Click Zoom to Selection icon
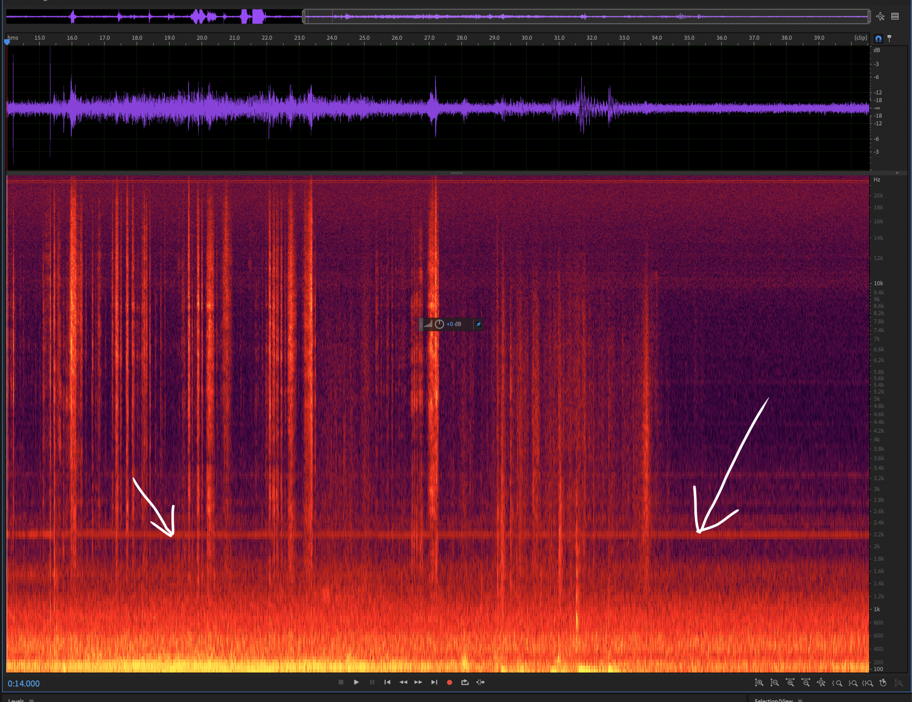 pos(867,683)
